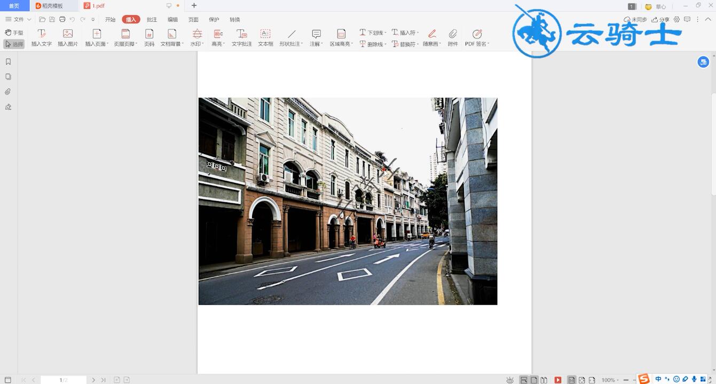Click the zoom out minus button
The width and height of the screenshot is (716, 384).
626,380
